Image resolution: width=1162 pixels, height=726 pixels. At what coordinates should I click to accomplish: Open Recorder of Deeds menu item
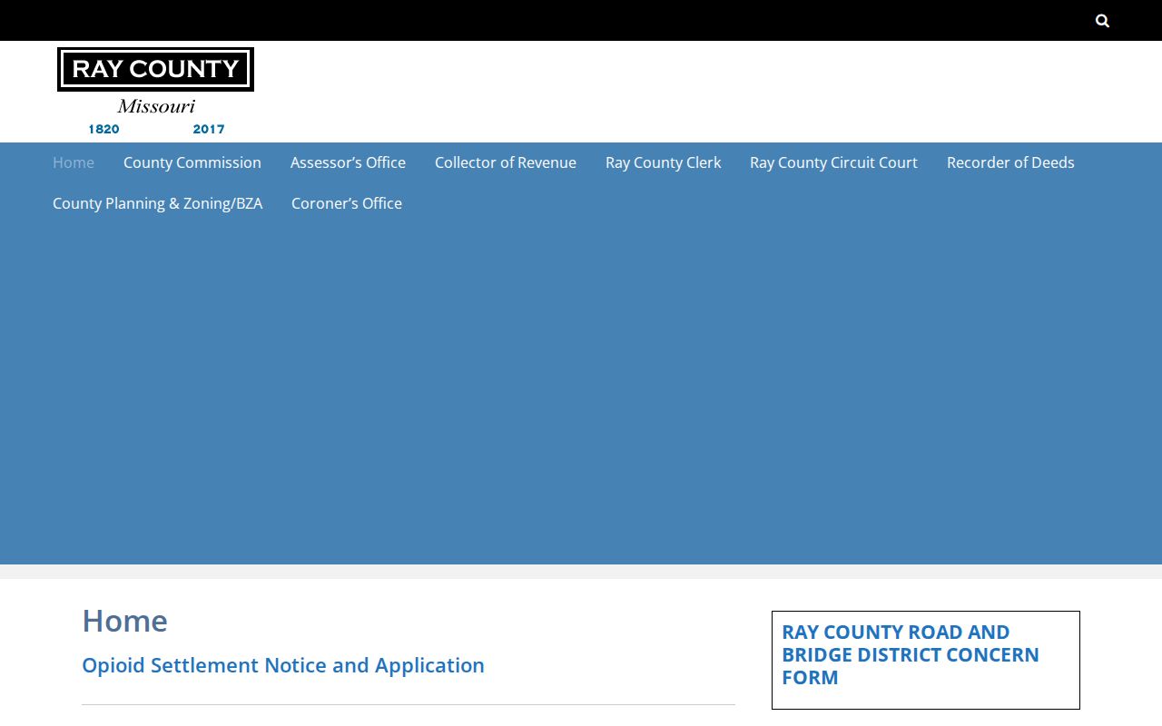tap(1010, 162)
